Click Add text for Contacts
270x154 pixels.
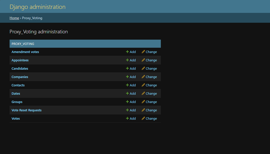(x=133, y=85)
